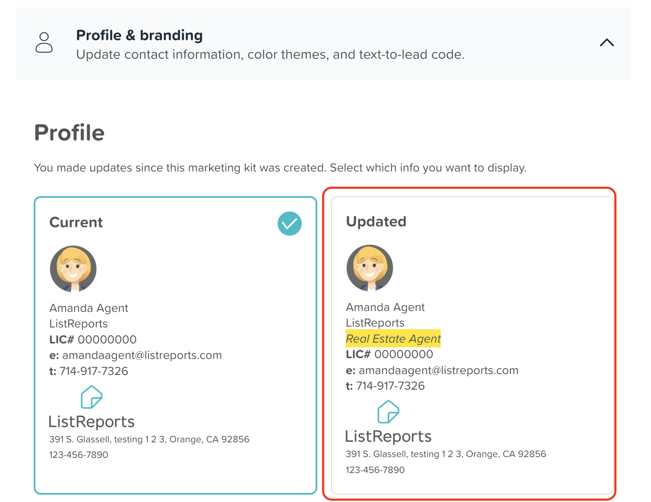651x502 pixels.
Task: Click phone 714-917-7326 in the Current card
Action: coord(93,371)
